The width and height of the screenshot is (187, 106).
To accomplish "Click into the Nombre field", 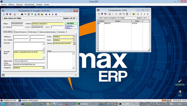I will point(47,24).
